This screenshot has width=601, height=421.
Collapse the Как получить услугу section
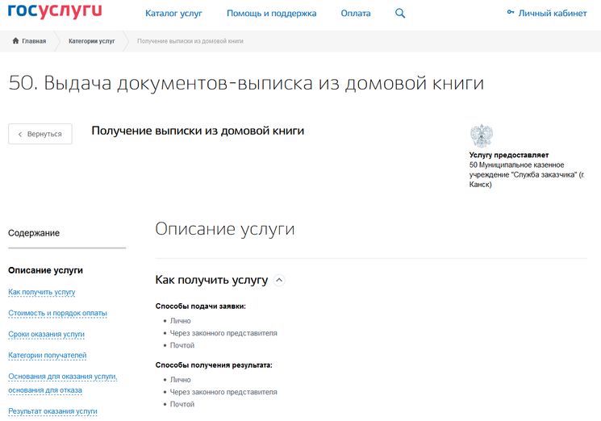pyautogui.click(x=279, y=280)
